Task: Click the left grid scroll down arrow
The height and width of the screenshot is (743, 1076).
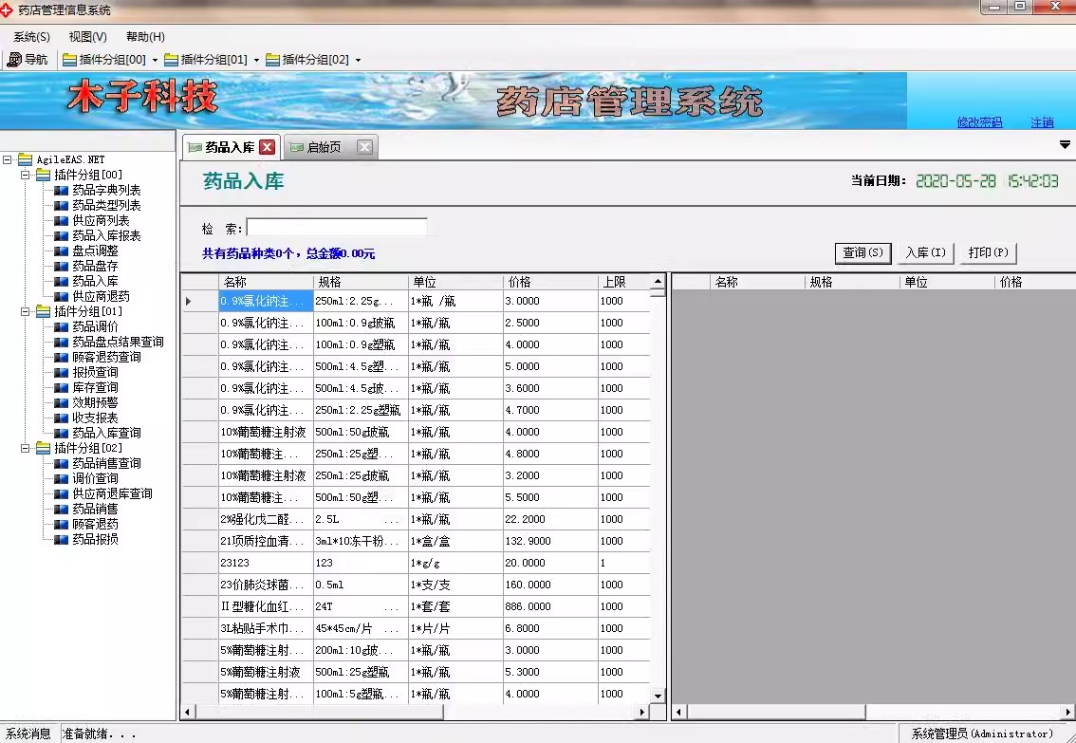Action: (x=659, y=696)
